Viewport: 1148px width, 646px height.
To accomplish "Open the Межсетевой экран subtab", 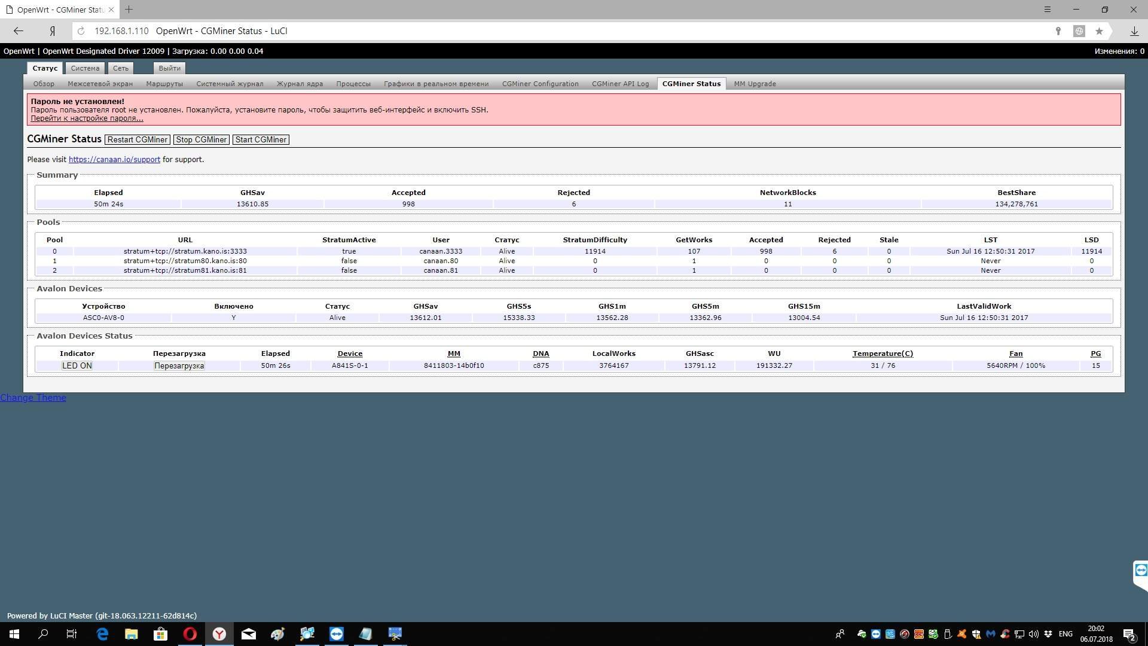I will point(100,84).
